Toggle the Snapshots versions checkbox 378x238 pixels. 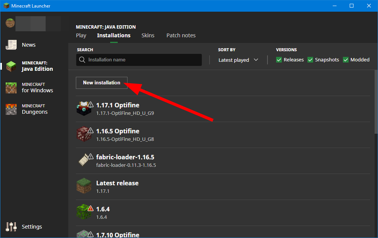(310, 59)
